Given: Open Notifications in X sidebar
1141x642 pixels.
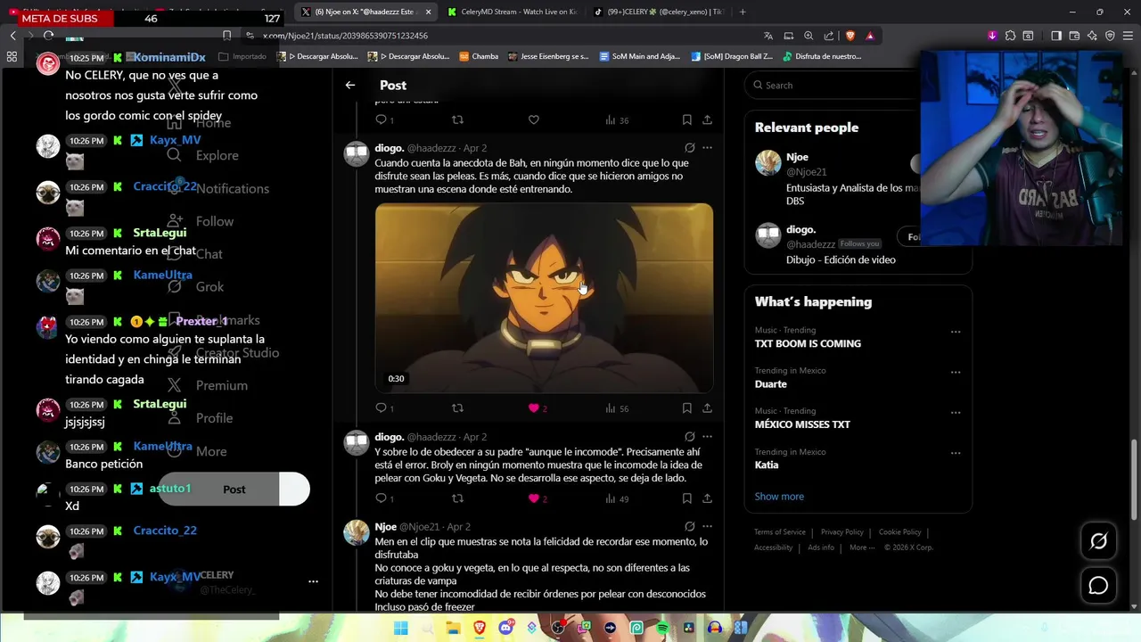Looking at the screenshot, I should [218, 188].
